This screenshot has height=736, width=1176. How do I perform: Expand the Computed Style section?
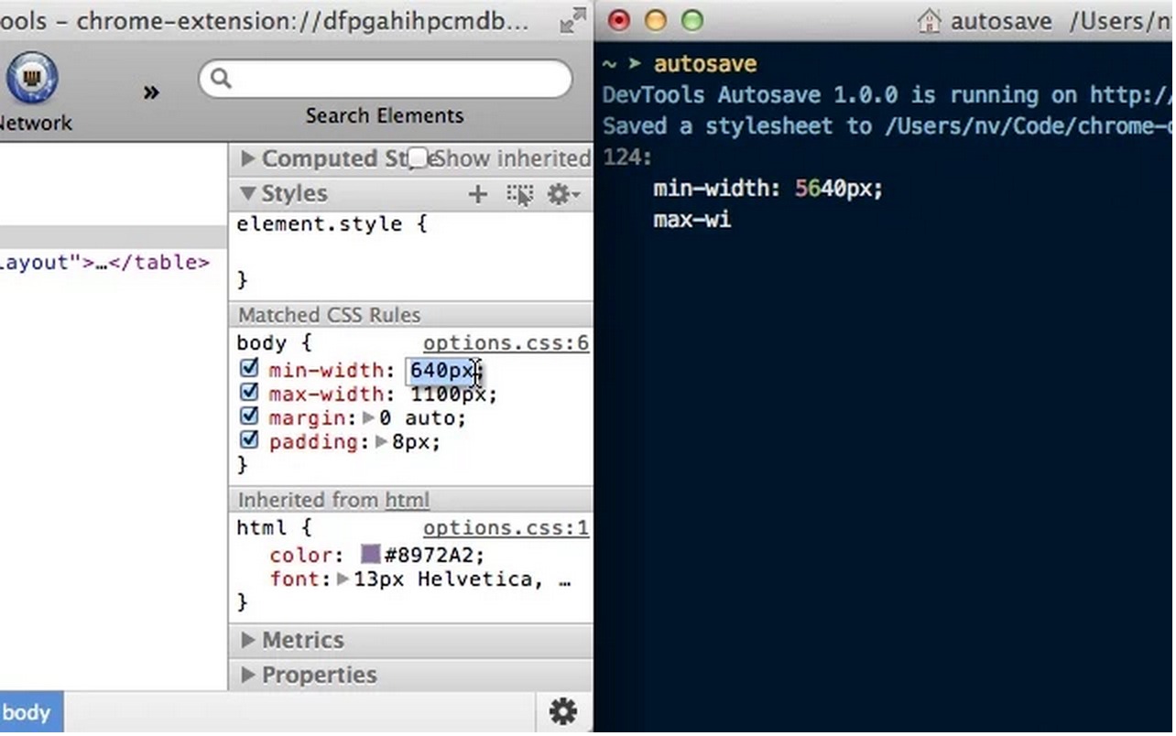pos(248,159)
